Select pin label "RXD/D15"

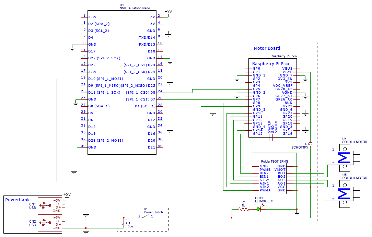click(147, 44)
